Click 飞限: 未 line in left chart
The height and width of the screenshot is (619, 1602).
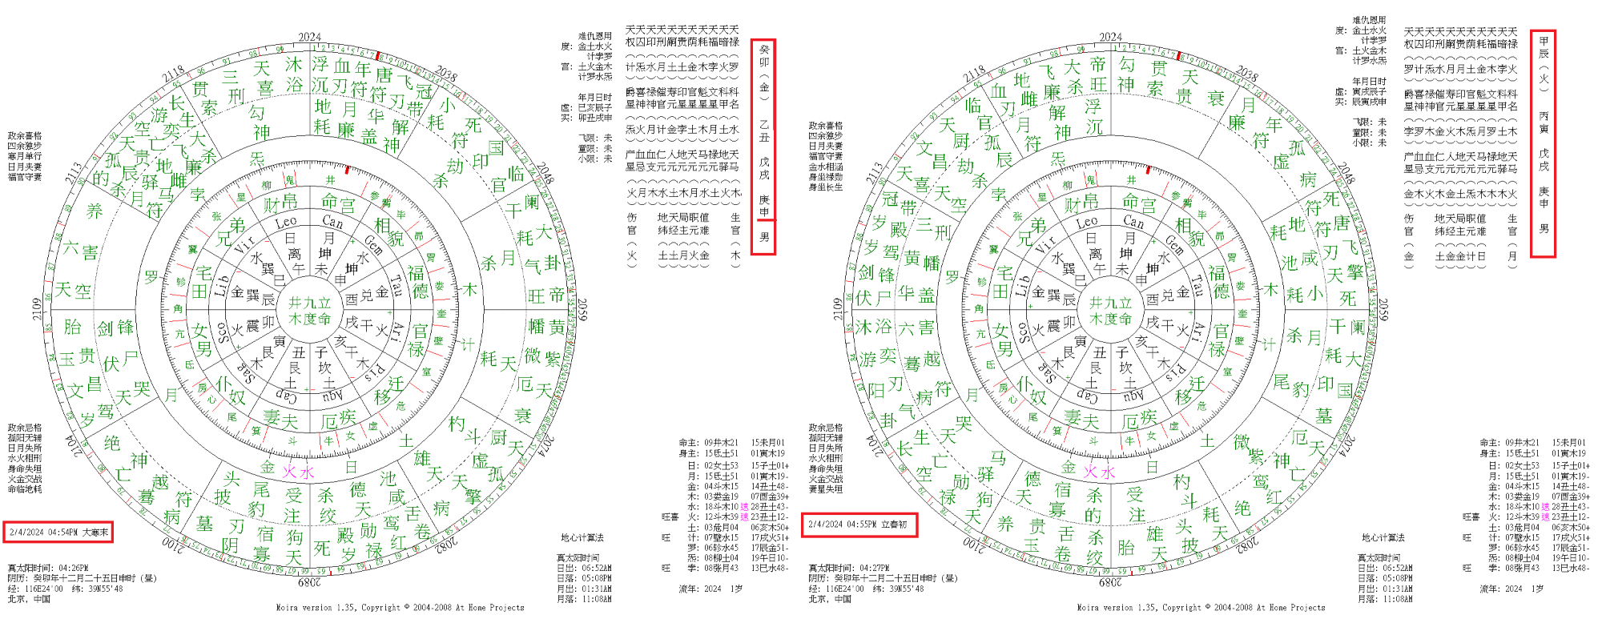pos(595,138)
